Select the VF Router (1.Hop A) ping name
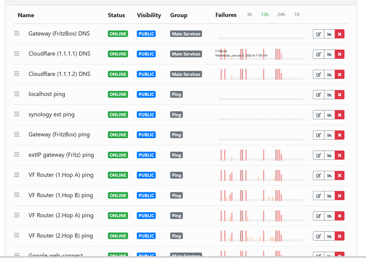366x258 pixels. tap(61, 175)
